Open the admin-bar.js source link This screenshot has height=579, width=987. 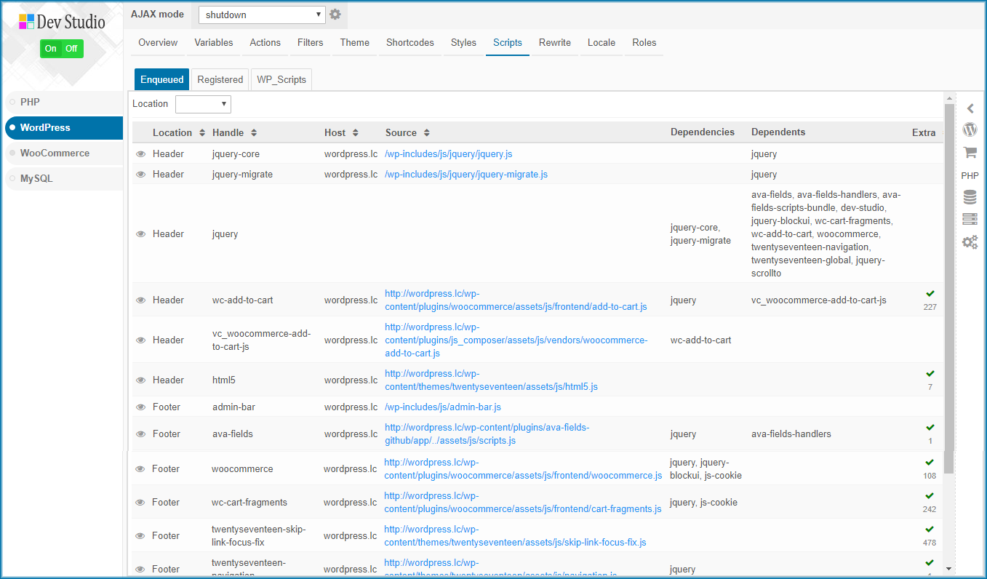443,407
